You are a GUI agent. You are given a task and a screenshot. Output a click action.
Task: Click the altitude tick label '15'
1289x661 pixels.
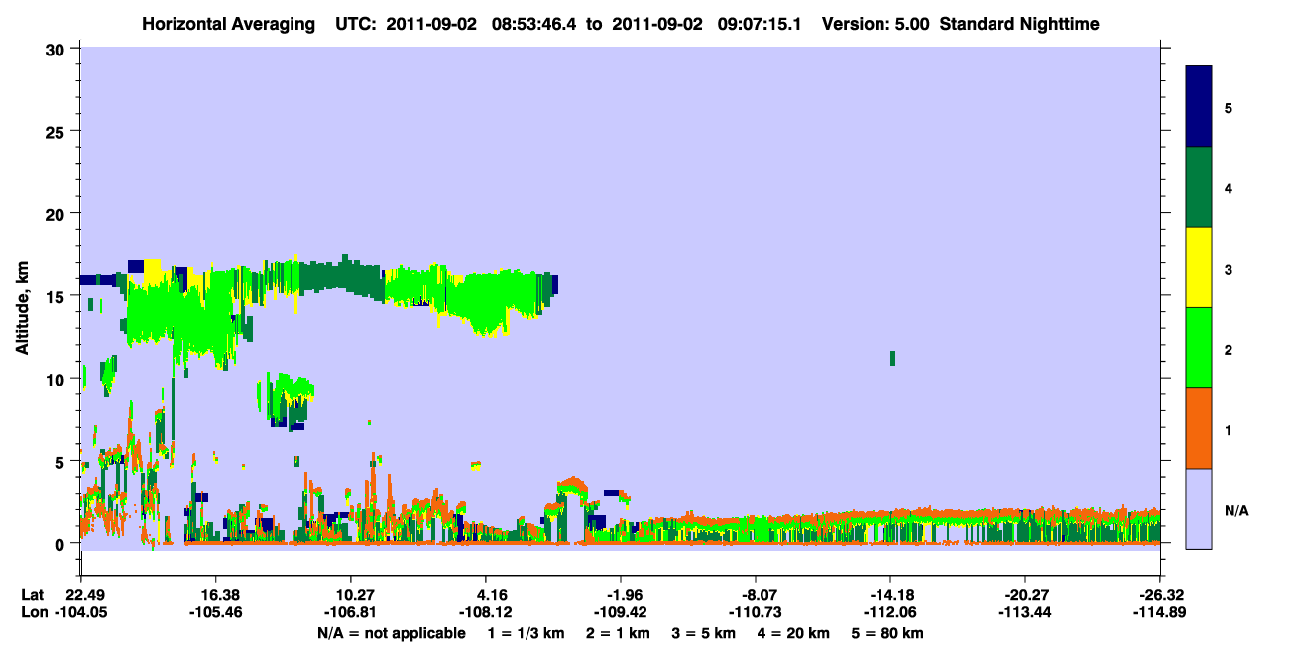(56, 296)
